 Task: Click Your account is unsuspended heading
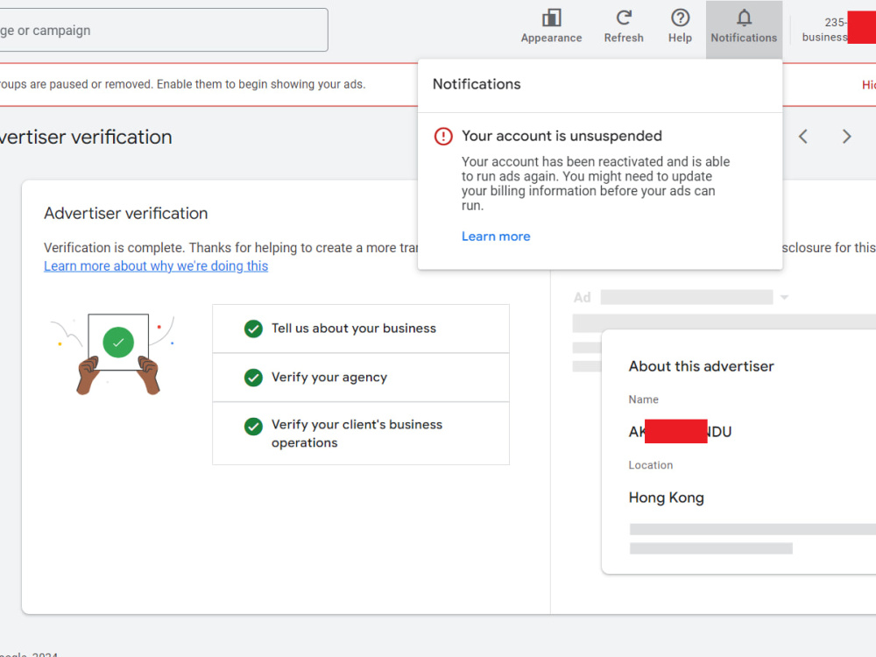(562, 136)
